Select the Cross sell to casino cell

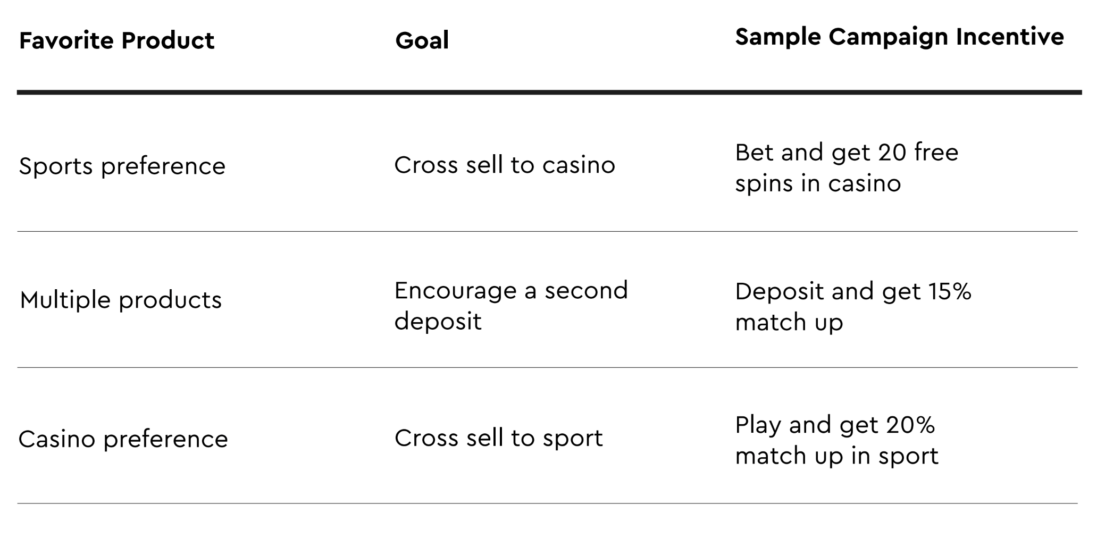[x=505, y=165]
